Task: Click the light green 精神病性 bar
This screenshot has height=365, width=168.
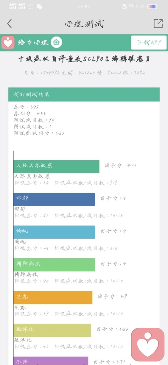Action: [x=54, y=265]
